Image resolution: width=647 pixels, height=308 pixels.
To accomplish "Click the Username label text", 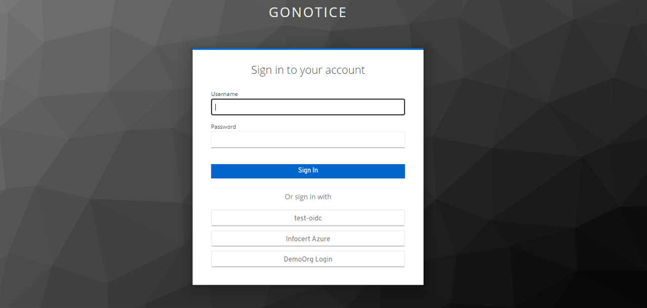I will 224,94.
